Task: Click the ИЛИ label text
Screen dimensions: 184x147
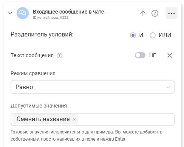Action: click(165, 35)
